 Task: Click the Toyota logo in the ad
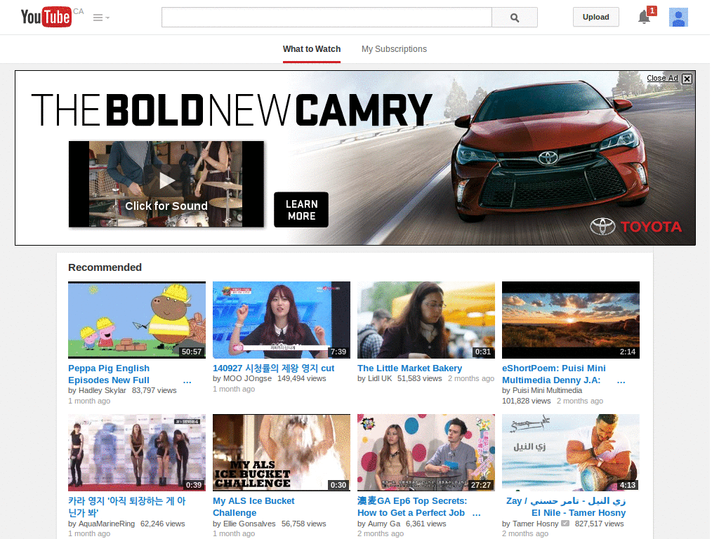(636, 227)
